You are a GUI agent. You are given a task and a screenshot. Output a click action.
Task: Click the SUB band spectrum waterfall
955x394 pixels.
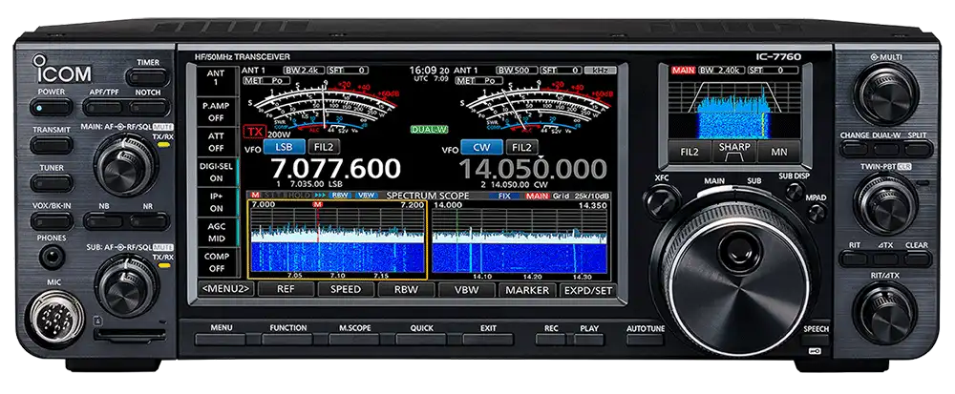pyautogui.click(x=520, y=257)
